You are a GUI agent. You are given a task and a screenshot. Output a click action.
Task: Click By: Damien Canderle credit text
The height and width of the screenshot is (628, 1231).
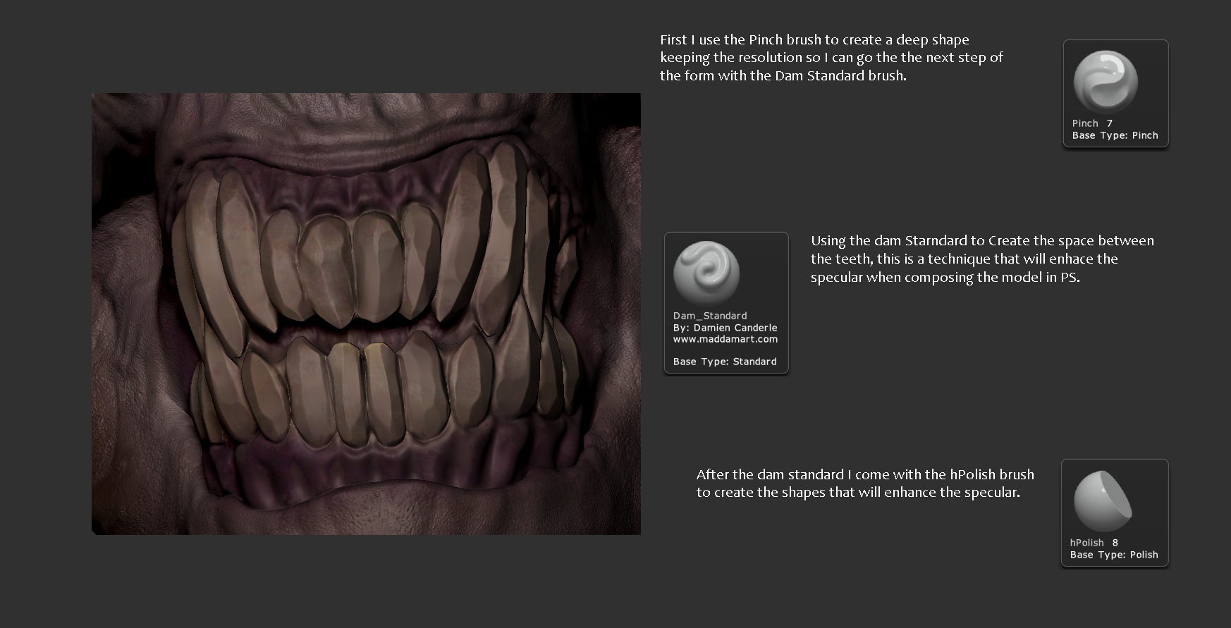[725, 328]
